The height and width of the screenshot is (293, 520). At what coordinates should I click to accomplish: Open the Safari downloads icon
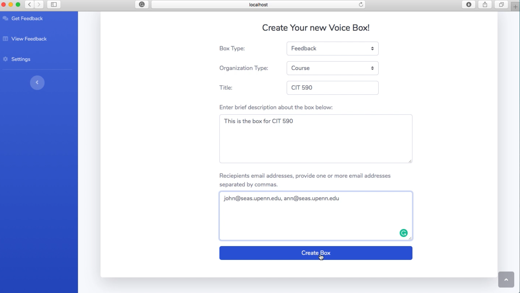pos(469,5)
